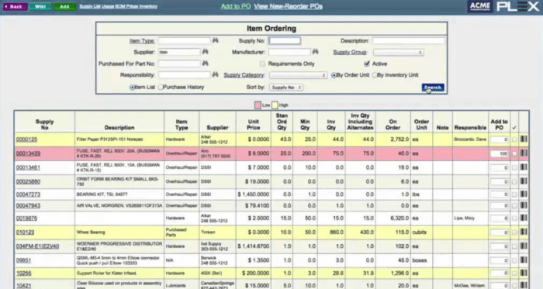
Task: Click the Supply Group label link
Action: click(x=350, y=52)
